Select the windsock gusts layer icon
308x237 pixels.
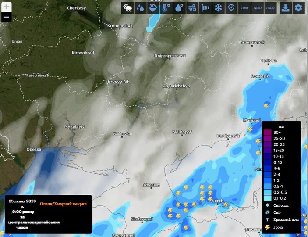pos(205,8)
